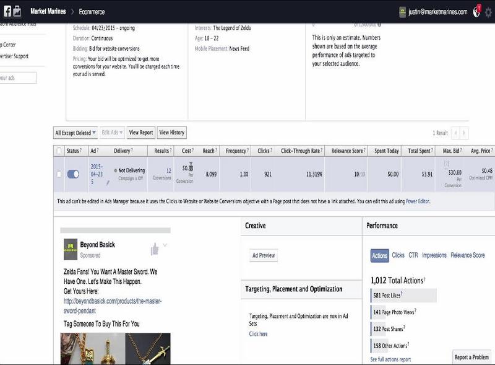This screenshot has height=365, width=495.
Task: Select the Clicks performance tab
Action: point(398,255)
